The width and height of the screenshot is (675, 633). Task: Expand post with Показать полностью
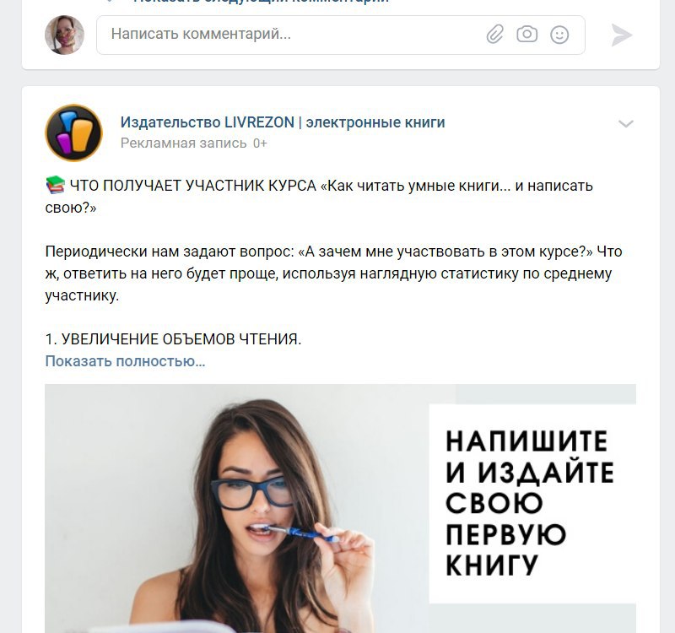[x=125, y=361]
